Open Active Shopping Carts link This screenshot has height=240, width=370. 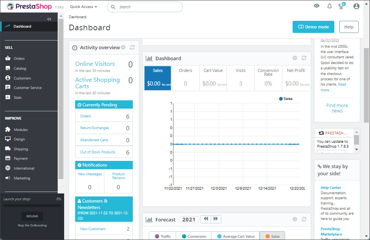[x=98, y=83]
